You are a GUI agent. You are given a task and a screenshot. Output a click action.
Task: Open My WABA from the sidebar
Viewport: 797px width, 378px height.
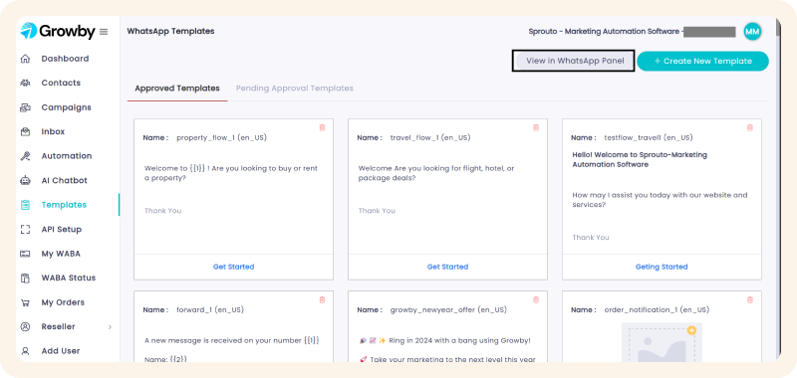tap(61, 254)
